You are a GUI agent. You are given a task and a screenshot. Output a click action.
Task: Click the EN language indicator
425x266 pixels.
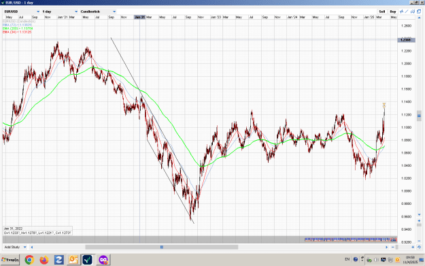tap(347, 259)
